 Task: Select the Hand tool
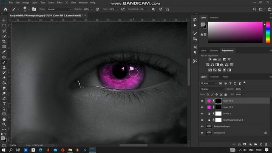click(x=4, y=119)
